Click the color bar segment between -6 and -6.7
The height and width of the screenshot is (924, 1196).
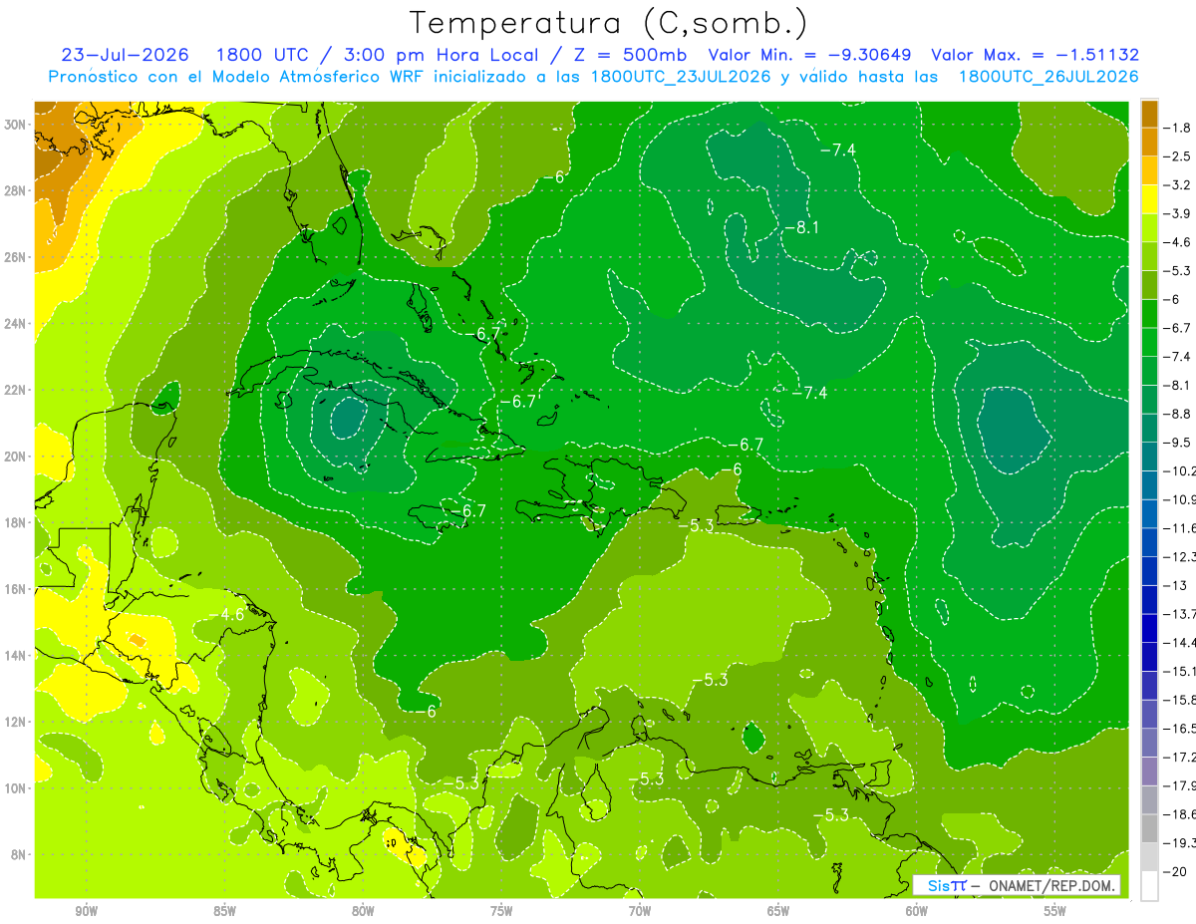[1150, 314]
